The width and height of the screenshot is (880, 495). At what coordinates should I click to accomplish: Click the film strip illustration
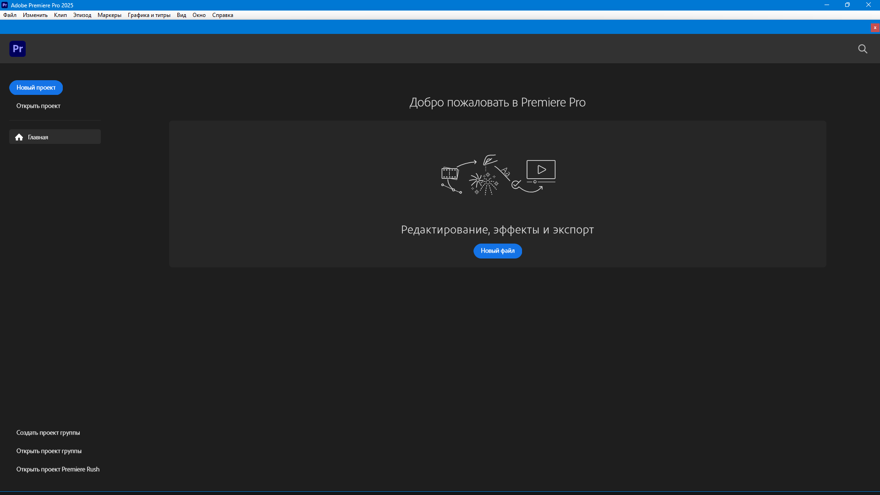coord(450,174)
